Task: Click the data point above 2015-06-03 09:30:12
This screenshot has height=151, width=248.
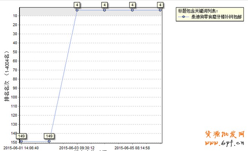Action: [x=77, y=10]
